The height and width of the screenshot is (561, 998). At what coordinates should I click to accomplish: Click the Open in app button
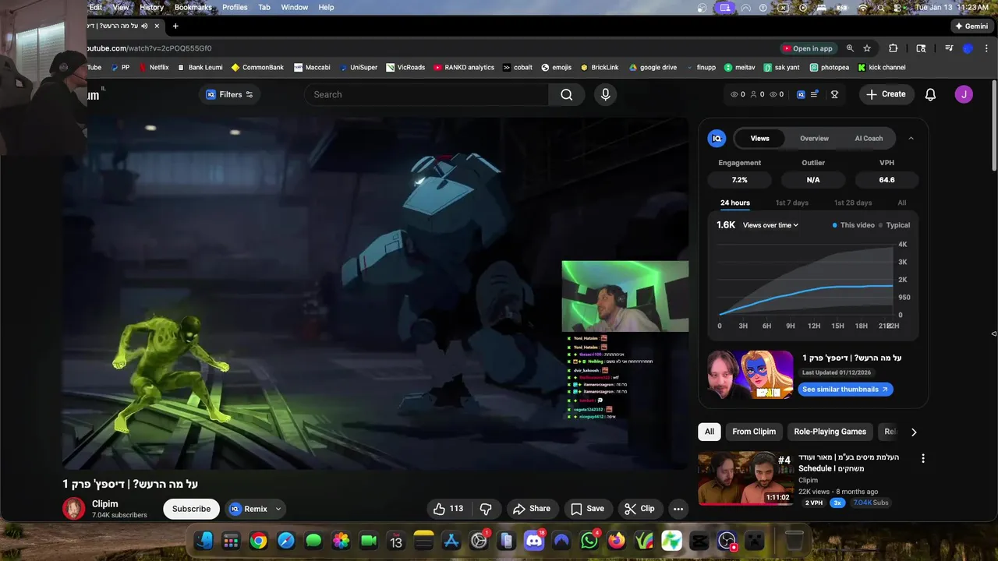[808, 48]
